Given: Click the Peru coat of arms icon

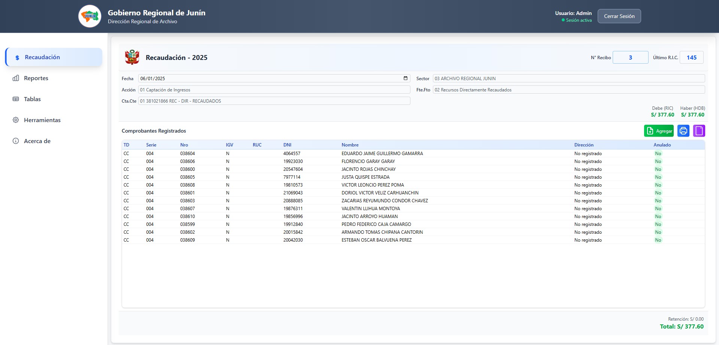Looking at the screenshot, I should click(132, 57).
